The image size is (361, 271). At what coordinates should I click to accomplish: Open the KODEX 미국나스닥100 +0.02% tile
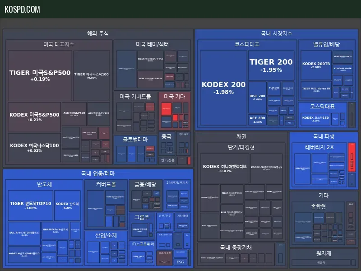point(34,148)
